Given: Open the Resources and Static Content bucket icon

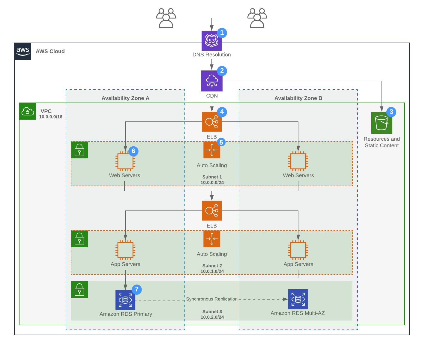Looking at the screenshot, I should (x=382, y=123).
